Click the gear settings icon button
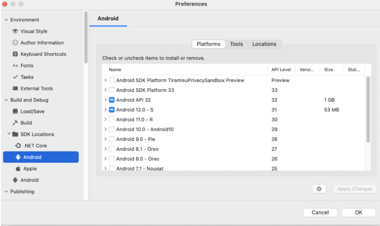The image size is (380, 226). tap(319, 189)
